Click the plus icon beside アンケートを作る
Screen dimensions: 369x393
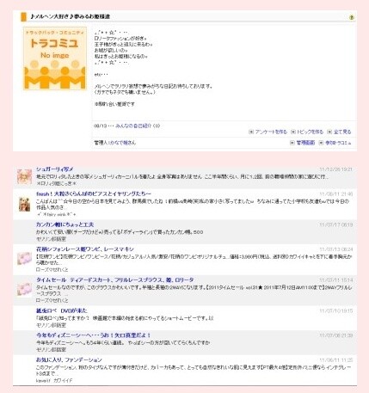tap(251, 132)
